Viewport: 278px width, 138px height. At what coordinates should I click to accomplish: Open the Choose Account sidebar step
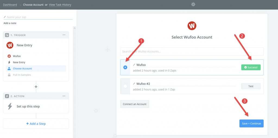(x=22, y=69)
